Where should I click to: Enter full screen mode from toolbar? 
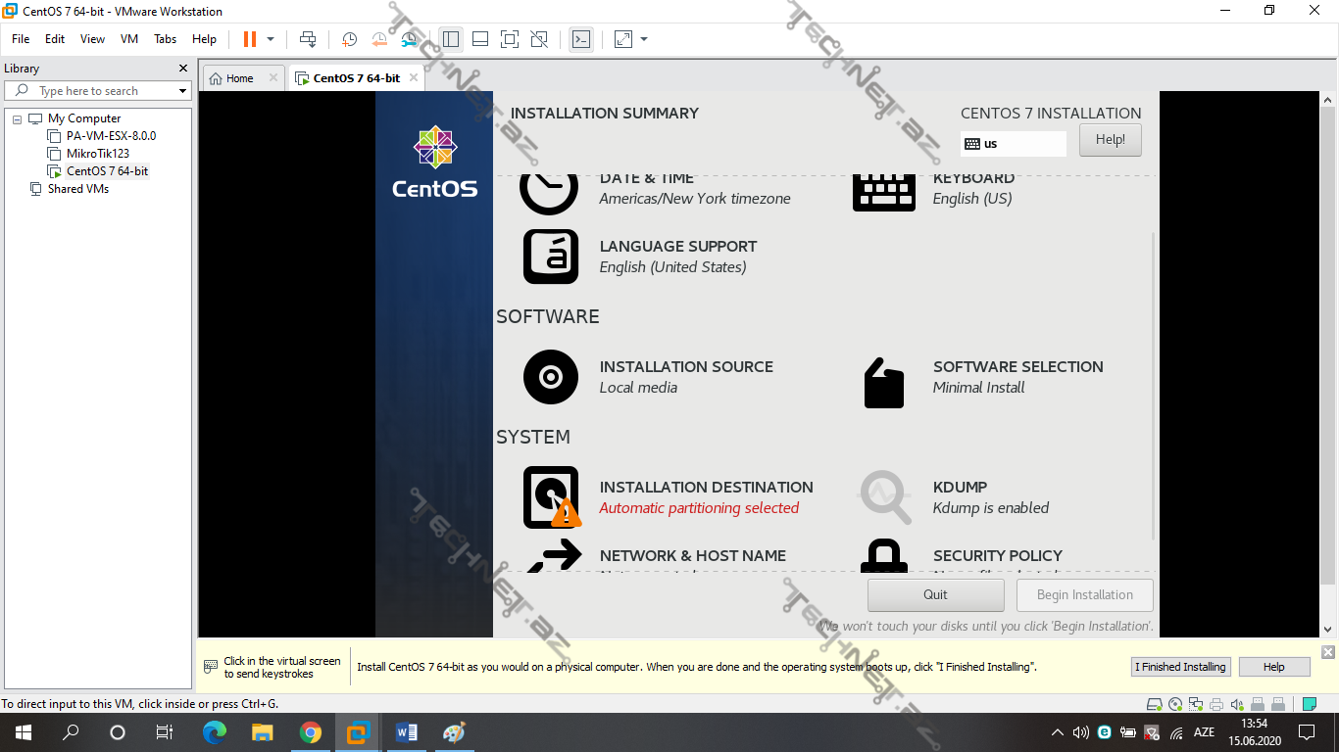point(509,39)
